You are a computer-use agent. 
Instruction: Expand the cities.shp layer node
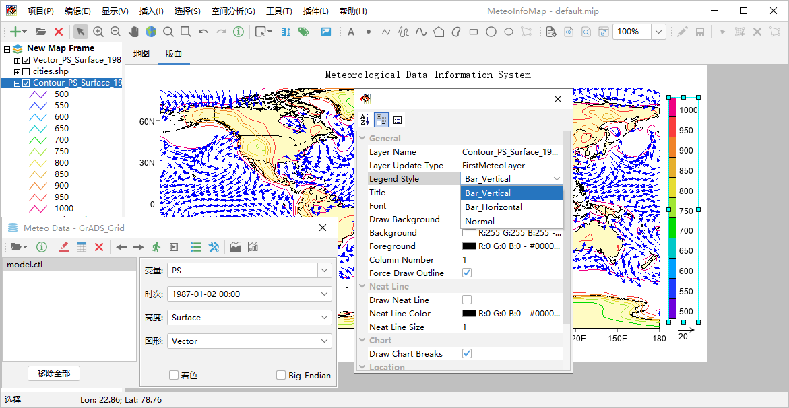click(17, 71)
